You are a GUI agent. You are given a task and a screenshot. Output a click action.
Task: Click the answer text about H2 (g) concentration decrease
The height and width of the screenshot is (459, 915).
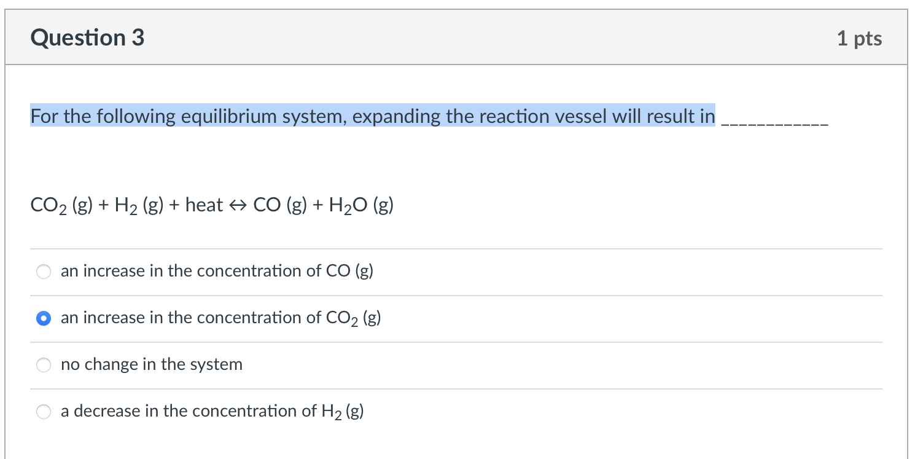212,412
